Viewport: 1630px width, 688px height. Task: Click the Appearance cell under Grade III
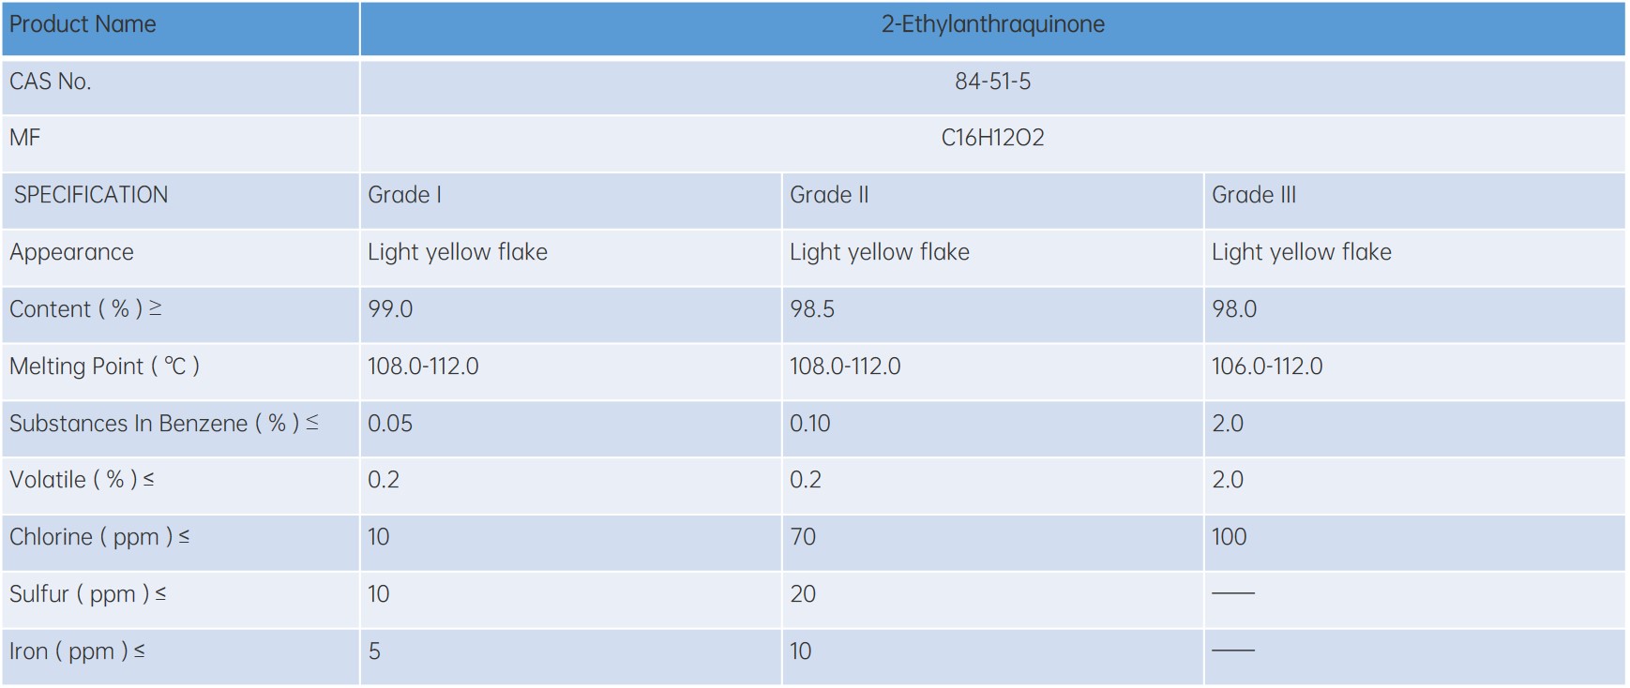click(1301, 252)
